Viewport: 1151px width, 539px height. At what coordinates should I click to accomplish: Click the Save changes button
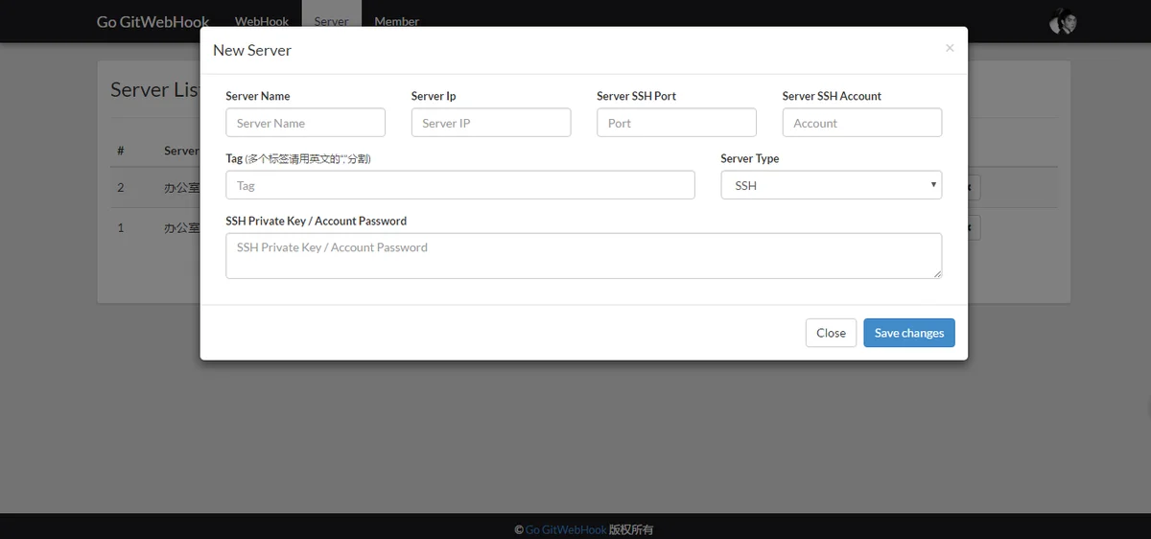click(x=908, y=333)
